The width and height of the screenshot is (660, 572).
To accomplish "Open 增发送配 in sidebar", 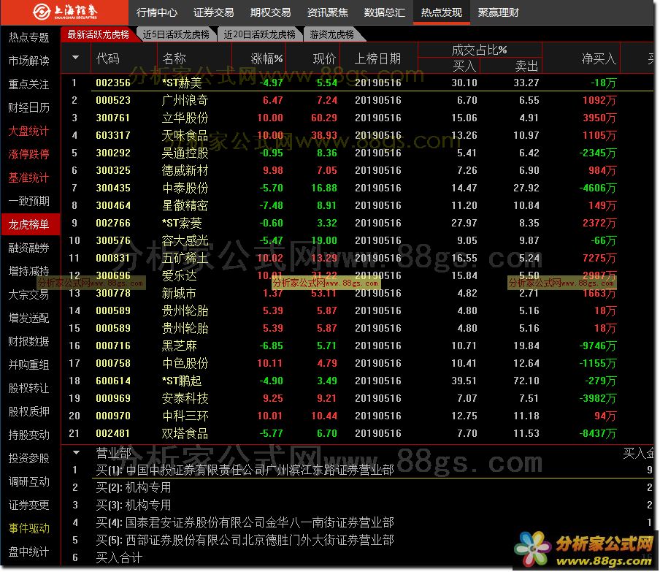I will tap(29, 318).
